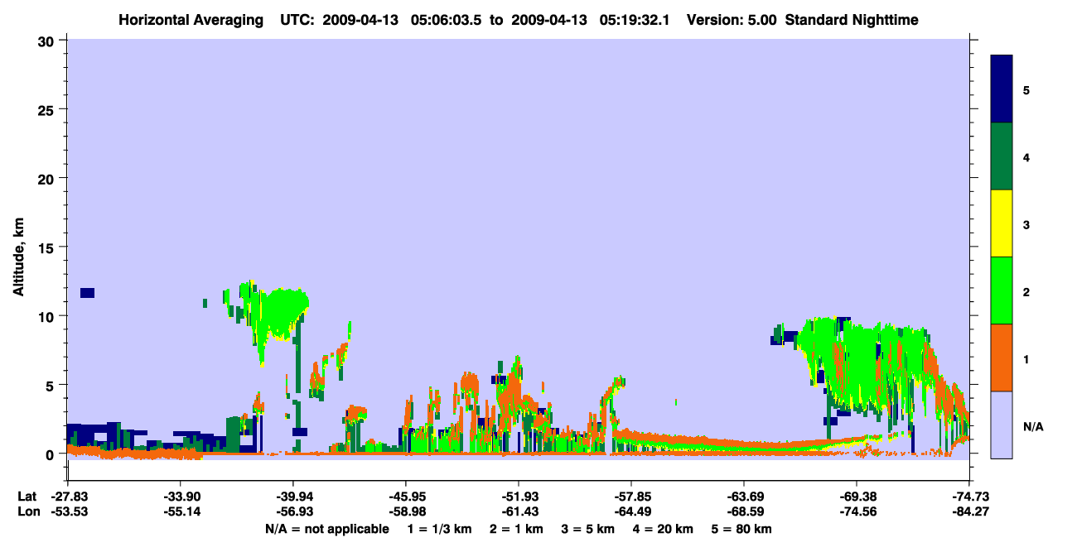The height and width of the screenshot is (552, 1077).
Task: Click latitude value '-74.73'
Action: 969,497
